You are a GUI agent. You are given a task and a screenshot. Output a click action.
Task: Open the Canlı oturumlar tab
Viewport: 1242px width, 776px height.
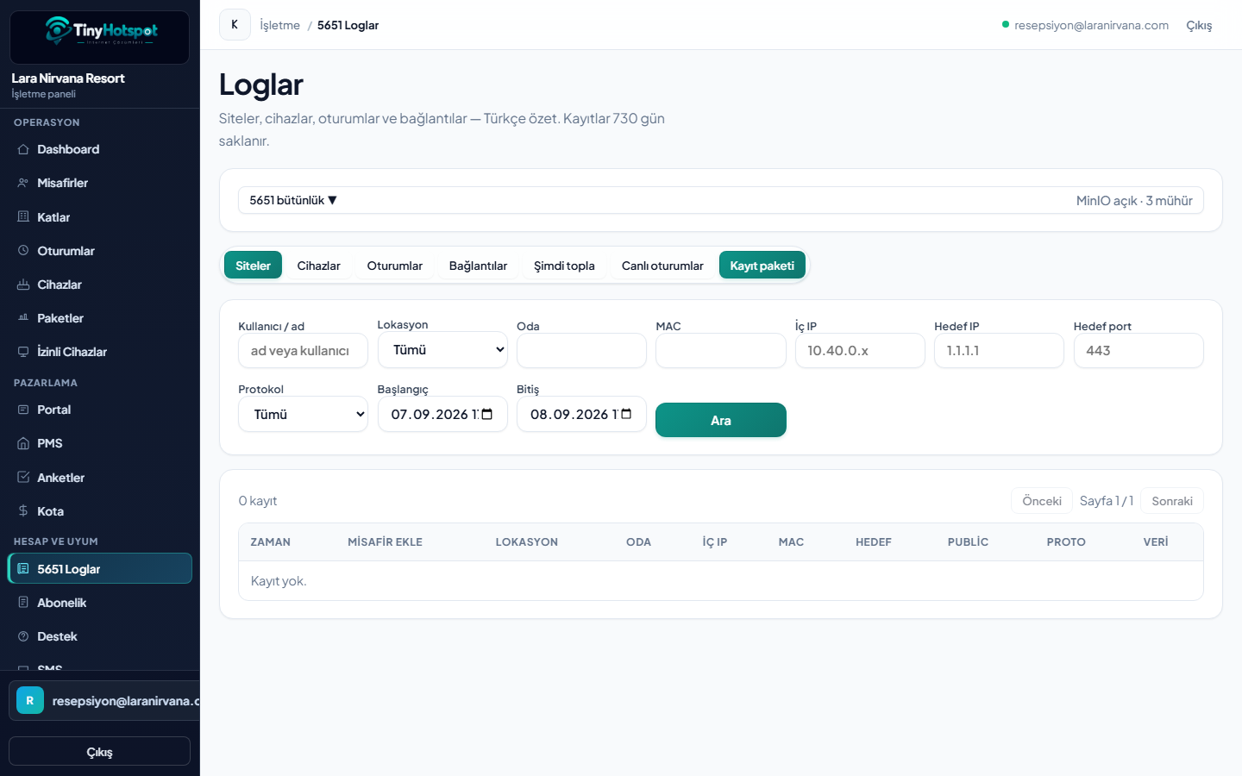662,266
